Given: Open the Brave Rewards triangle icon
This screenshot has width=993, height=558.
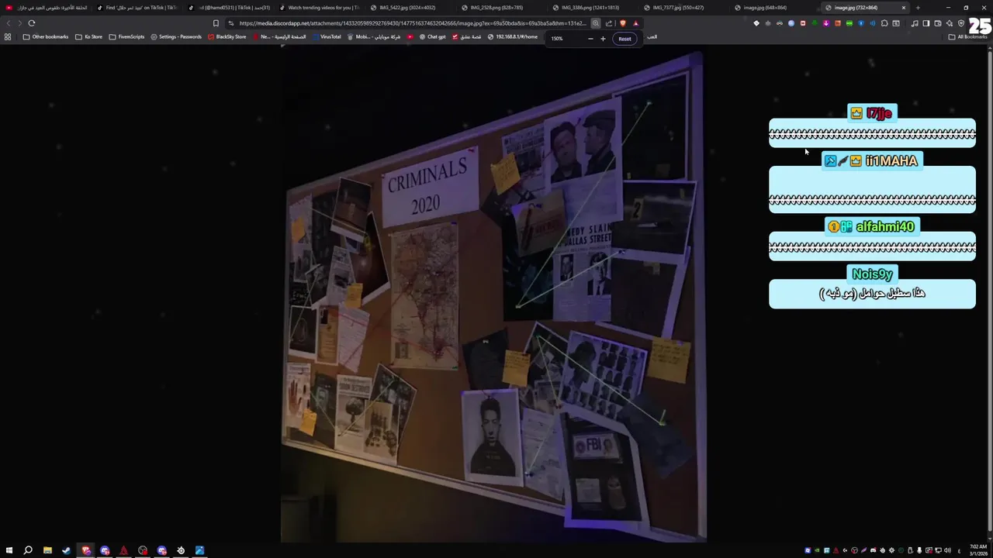Looking at the screenshot, I should pos(636,23).
